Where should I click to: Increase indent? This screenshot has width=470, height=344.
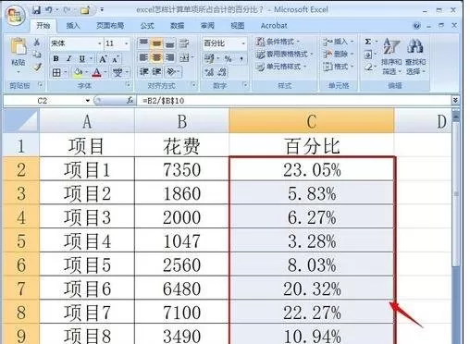(156, 72)
